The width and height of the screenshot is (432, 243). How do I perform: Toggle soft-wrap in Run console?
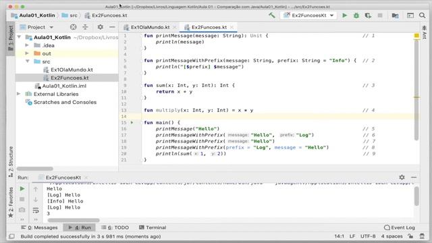pos(36,210)
